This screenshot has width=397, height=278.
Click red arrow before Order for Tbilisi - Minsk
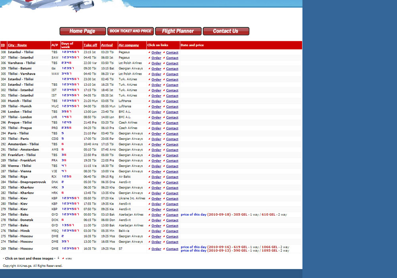[x=149, y=231]
